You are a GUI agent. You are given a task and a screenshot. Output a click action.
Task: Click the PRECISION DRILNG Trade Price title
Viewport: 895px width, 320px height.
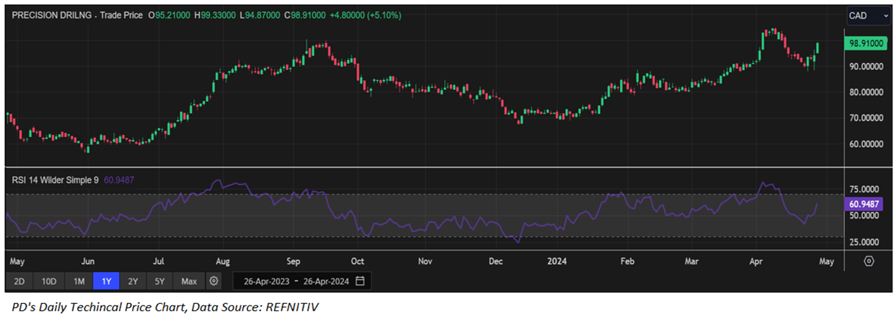[x=76, y=15]
